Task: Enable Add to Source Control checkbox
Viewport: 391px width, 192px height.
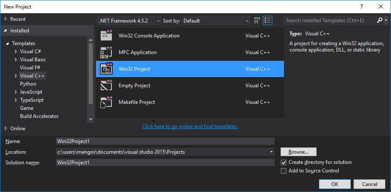Action: (x=283, y=171)
